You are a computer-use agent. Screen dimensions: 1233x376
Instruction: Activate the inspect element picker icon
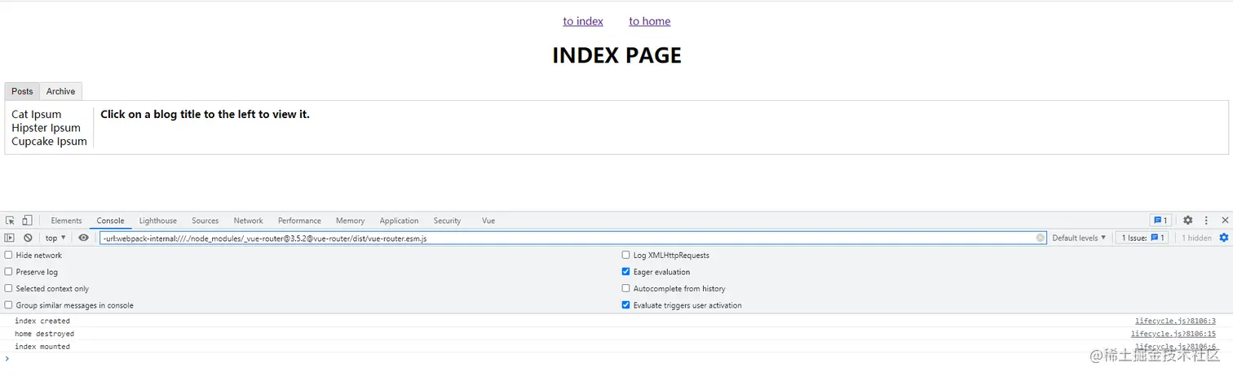(10, 221)
